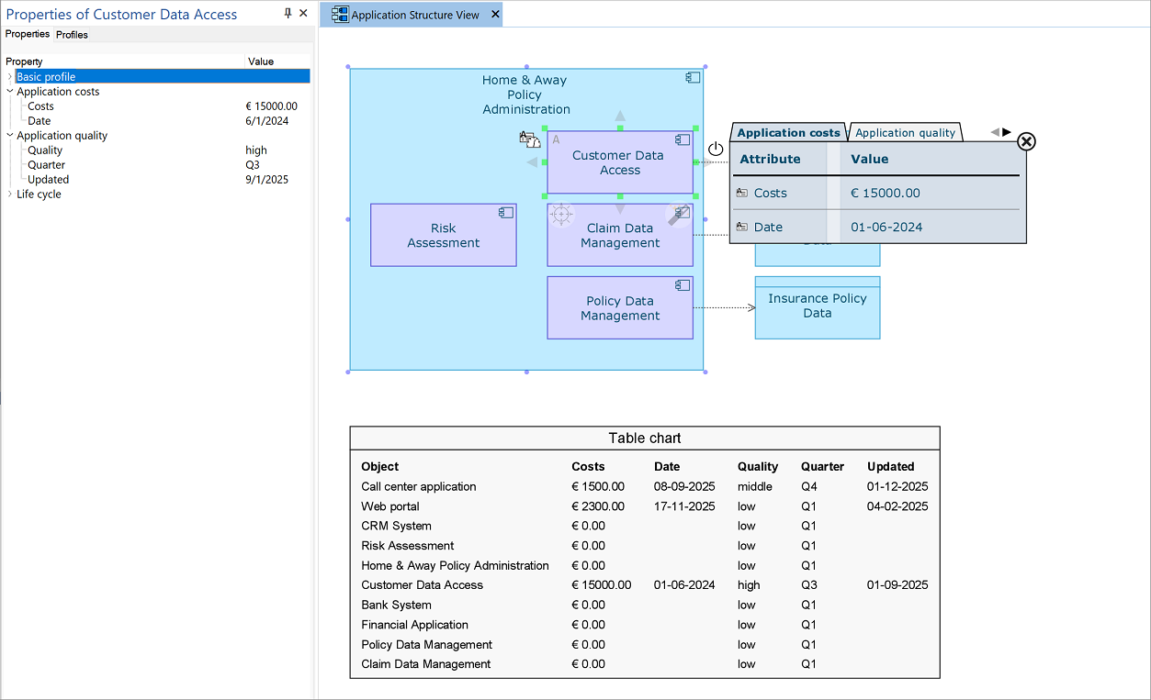
Task: Click the left arrow beside Customer Data Access
Action: click(x=532, y=162)
